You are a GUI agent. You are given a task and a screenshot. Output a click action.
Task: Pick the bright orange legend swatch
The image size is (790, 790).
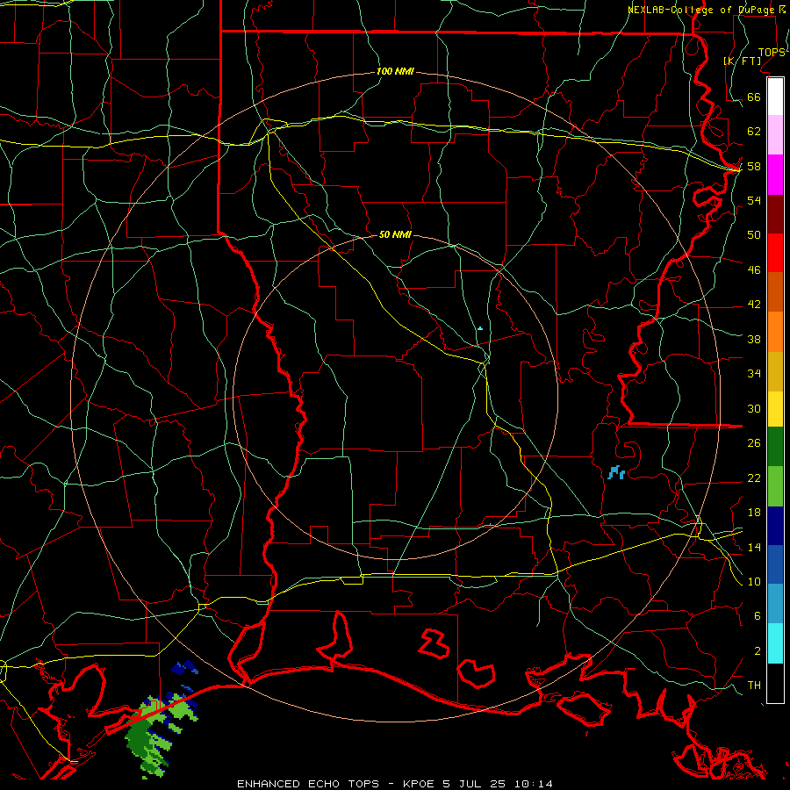click(775, 332)
